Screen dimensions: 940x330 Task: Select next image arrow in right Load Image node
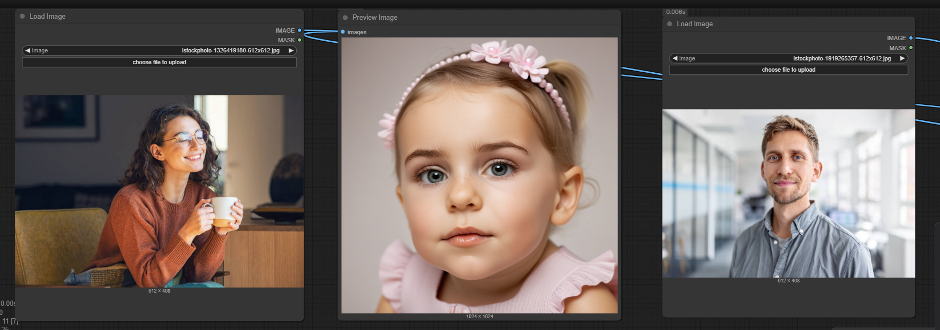(x=903, y=58)
